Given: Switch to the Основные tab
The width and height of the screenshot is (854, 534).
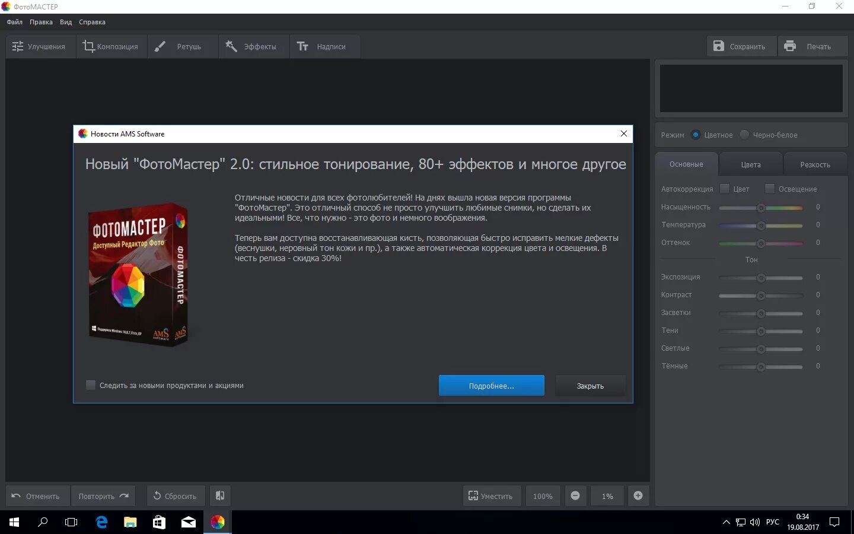Looking at the screenshot, I should click(686, 164).
